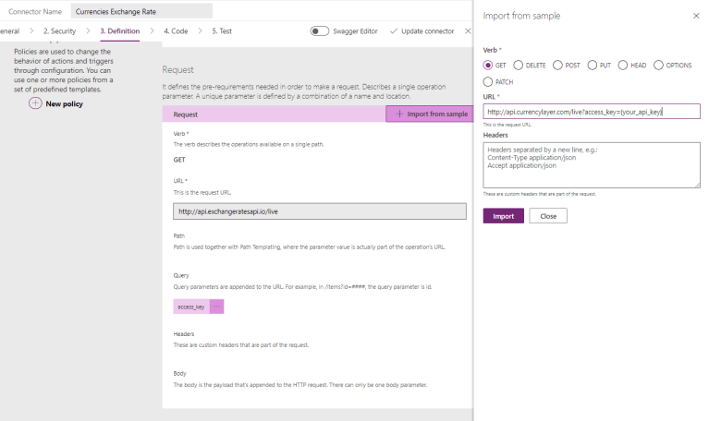Select the GET verb radio button

point(488,65)
